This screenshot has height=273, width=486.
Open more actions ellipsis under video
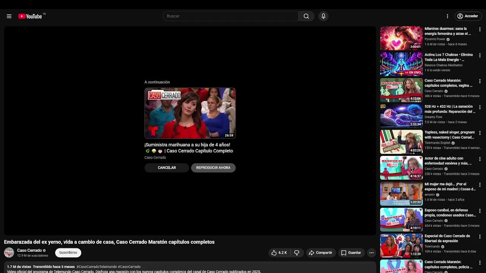(372, 253)
